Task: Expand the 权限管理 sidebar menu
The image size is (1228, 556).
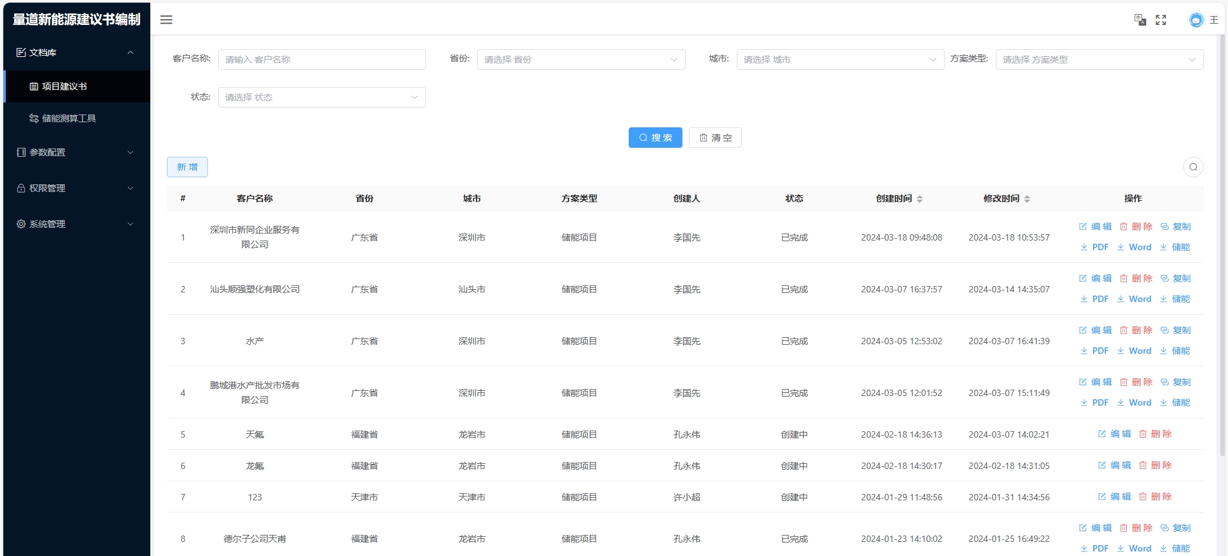Action: tap(77, 188)
